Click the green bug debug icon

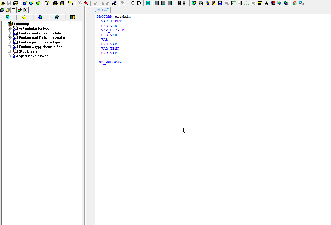pyautogui.click(x=19, y=10)
